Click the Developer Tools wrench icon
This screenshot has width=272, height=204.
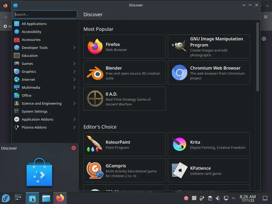(x=17, y=48)
